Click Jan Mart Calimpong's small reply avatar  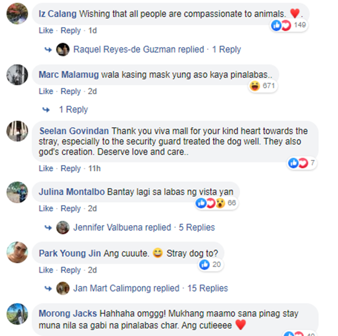(x=63, y=288)
